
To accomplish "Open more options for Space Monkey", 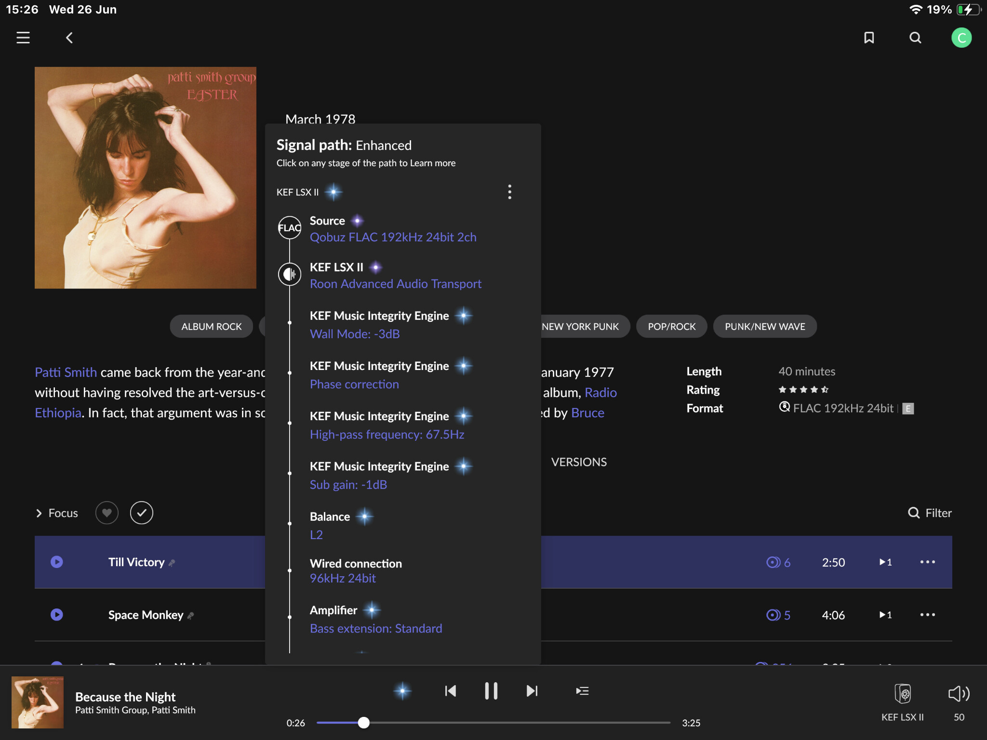I will 928,615.
